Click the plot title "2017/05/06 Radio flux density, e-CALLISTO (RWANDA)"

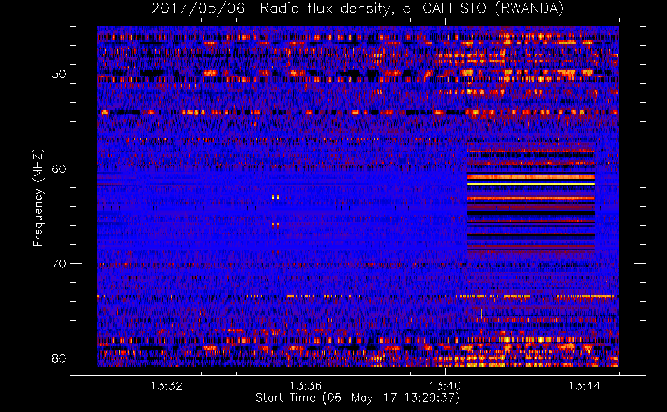point(357,8)
